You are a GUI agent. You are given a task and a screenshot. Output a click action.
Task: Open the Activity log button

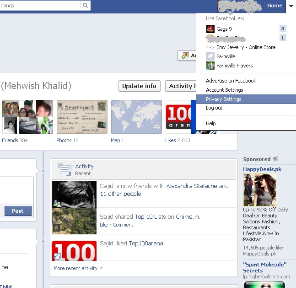[x=181, y=86]
